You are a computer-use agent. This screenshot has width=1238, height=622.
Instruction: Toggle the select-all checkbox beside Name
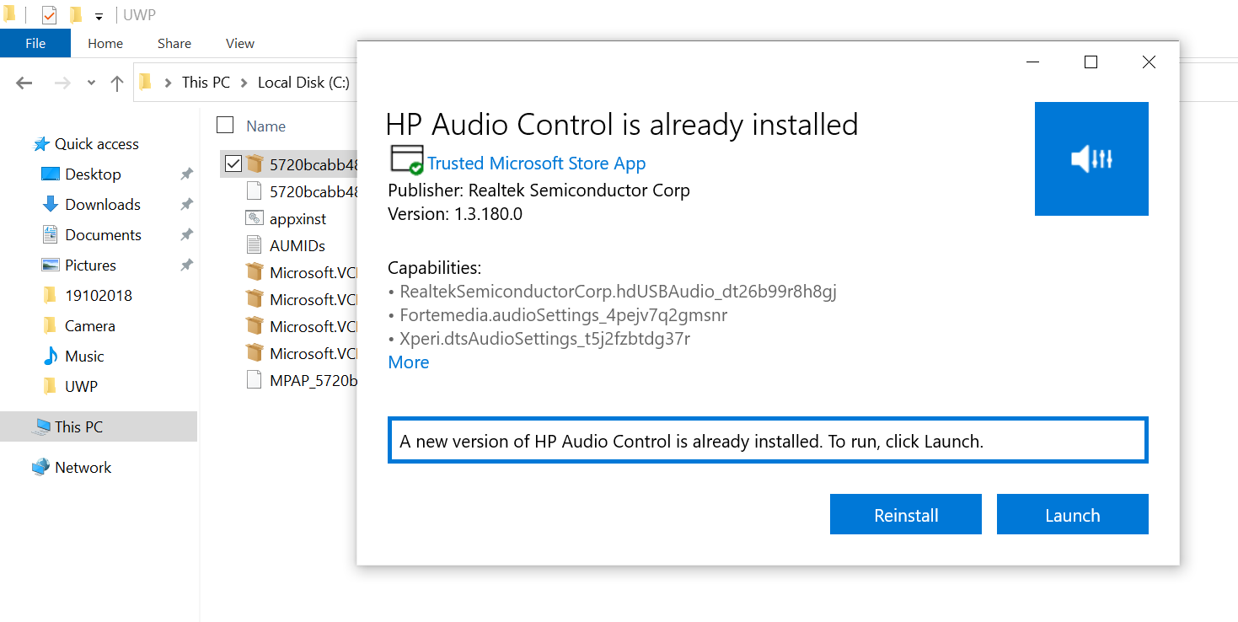225,126
